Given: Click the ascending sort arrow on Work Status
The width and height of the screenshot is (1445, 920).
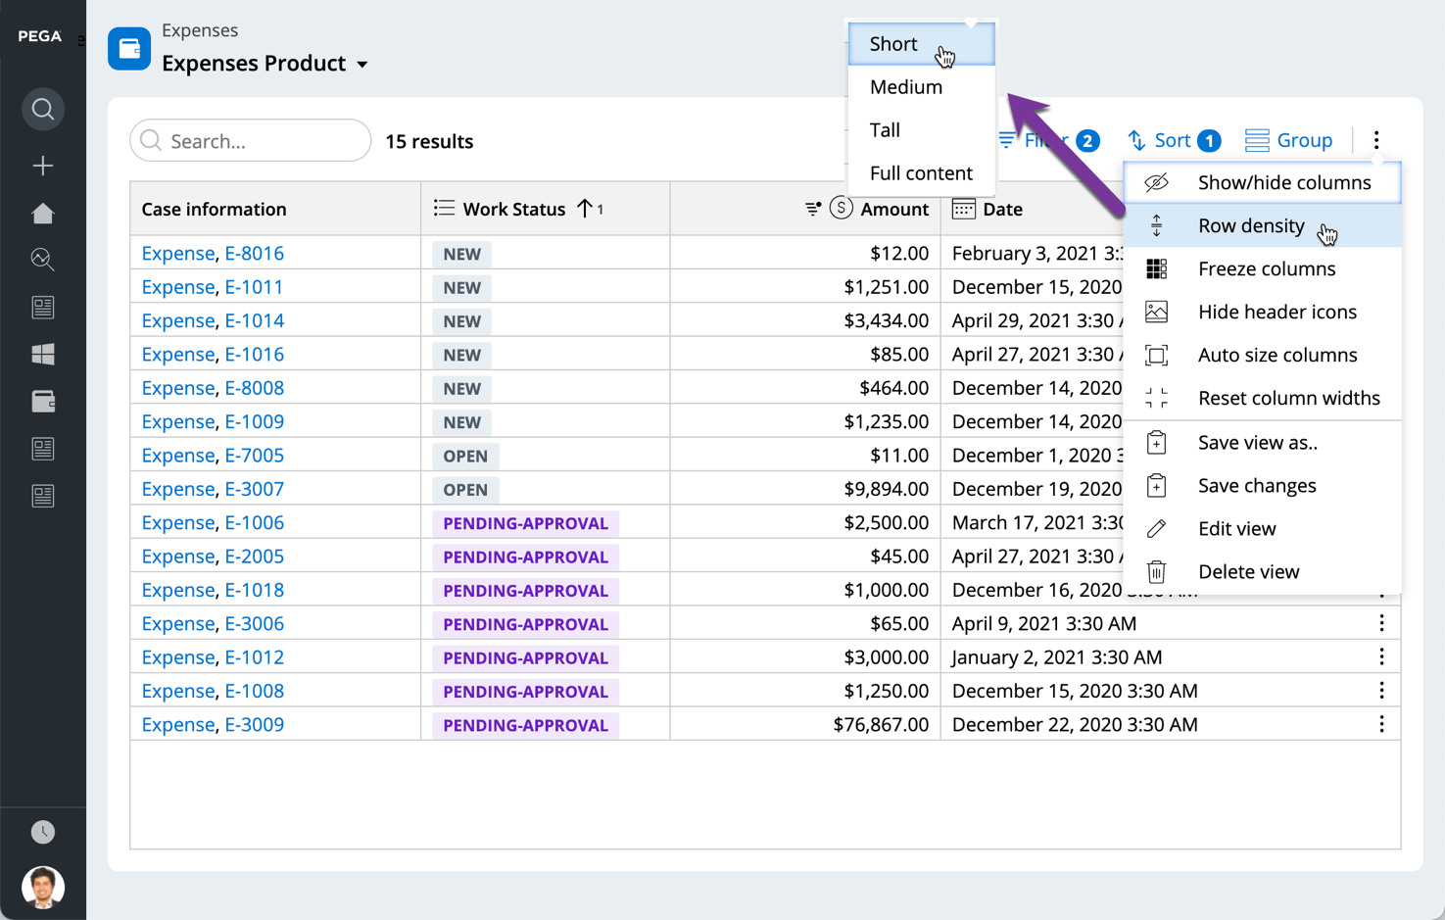Looking at the screenshot, I should [x=585, y=209].
